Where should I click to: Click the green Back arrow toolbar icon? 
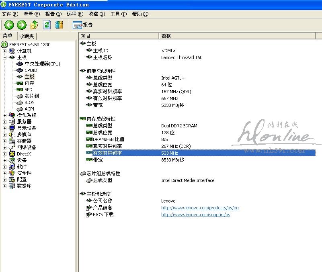[9, 25]
